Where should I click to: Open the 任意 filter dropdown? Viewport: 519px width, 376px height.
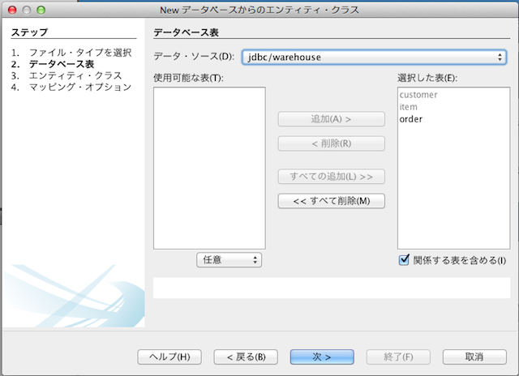point(229,260)
